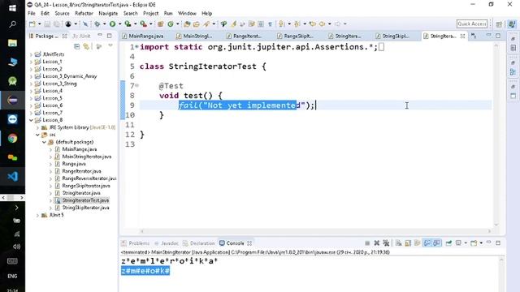This screenshot has width=520, height=292.
Task: Click the Next Annotation arrow icon
Action: pyautogui.click(x=282, y=24)
